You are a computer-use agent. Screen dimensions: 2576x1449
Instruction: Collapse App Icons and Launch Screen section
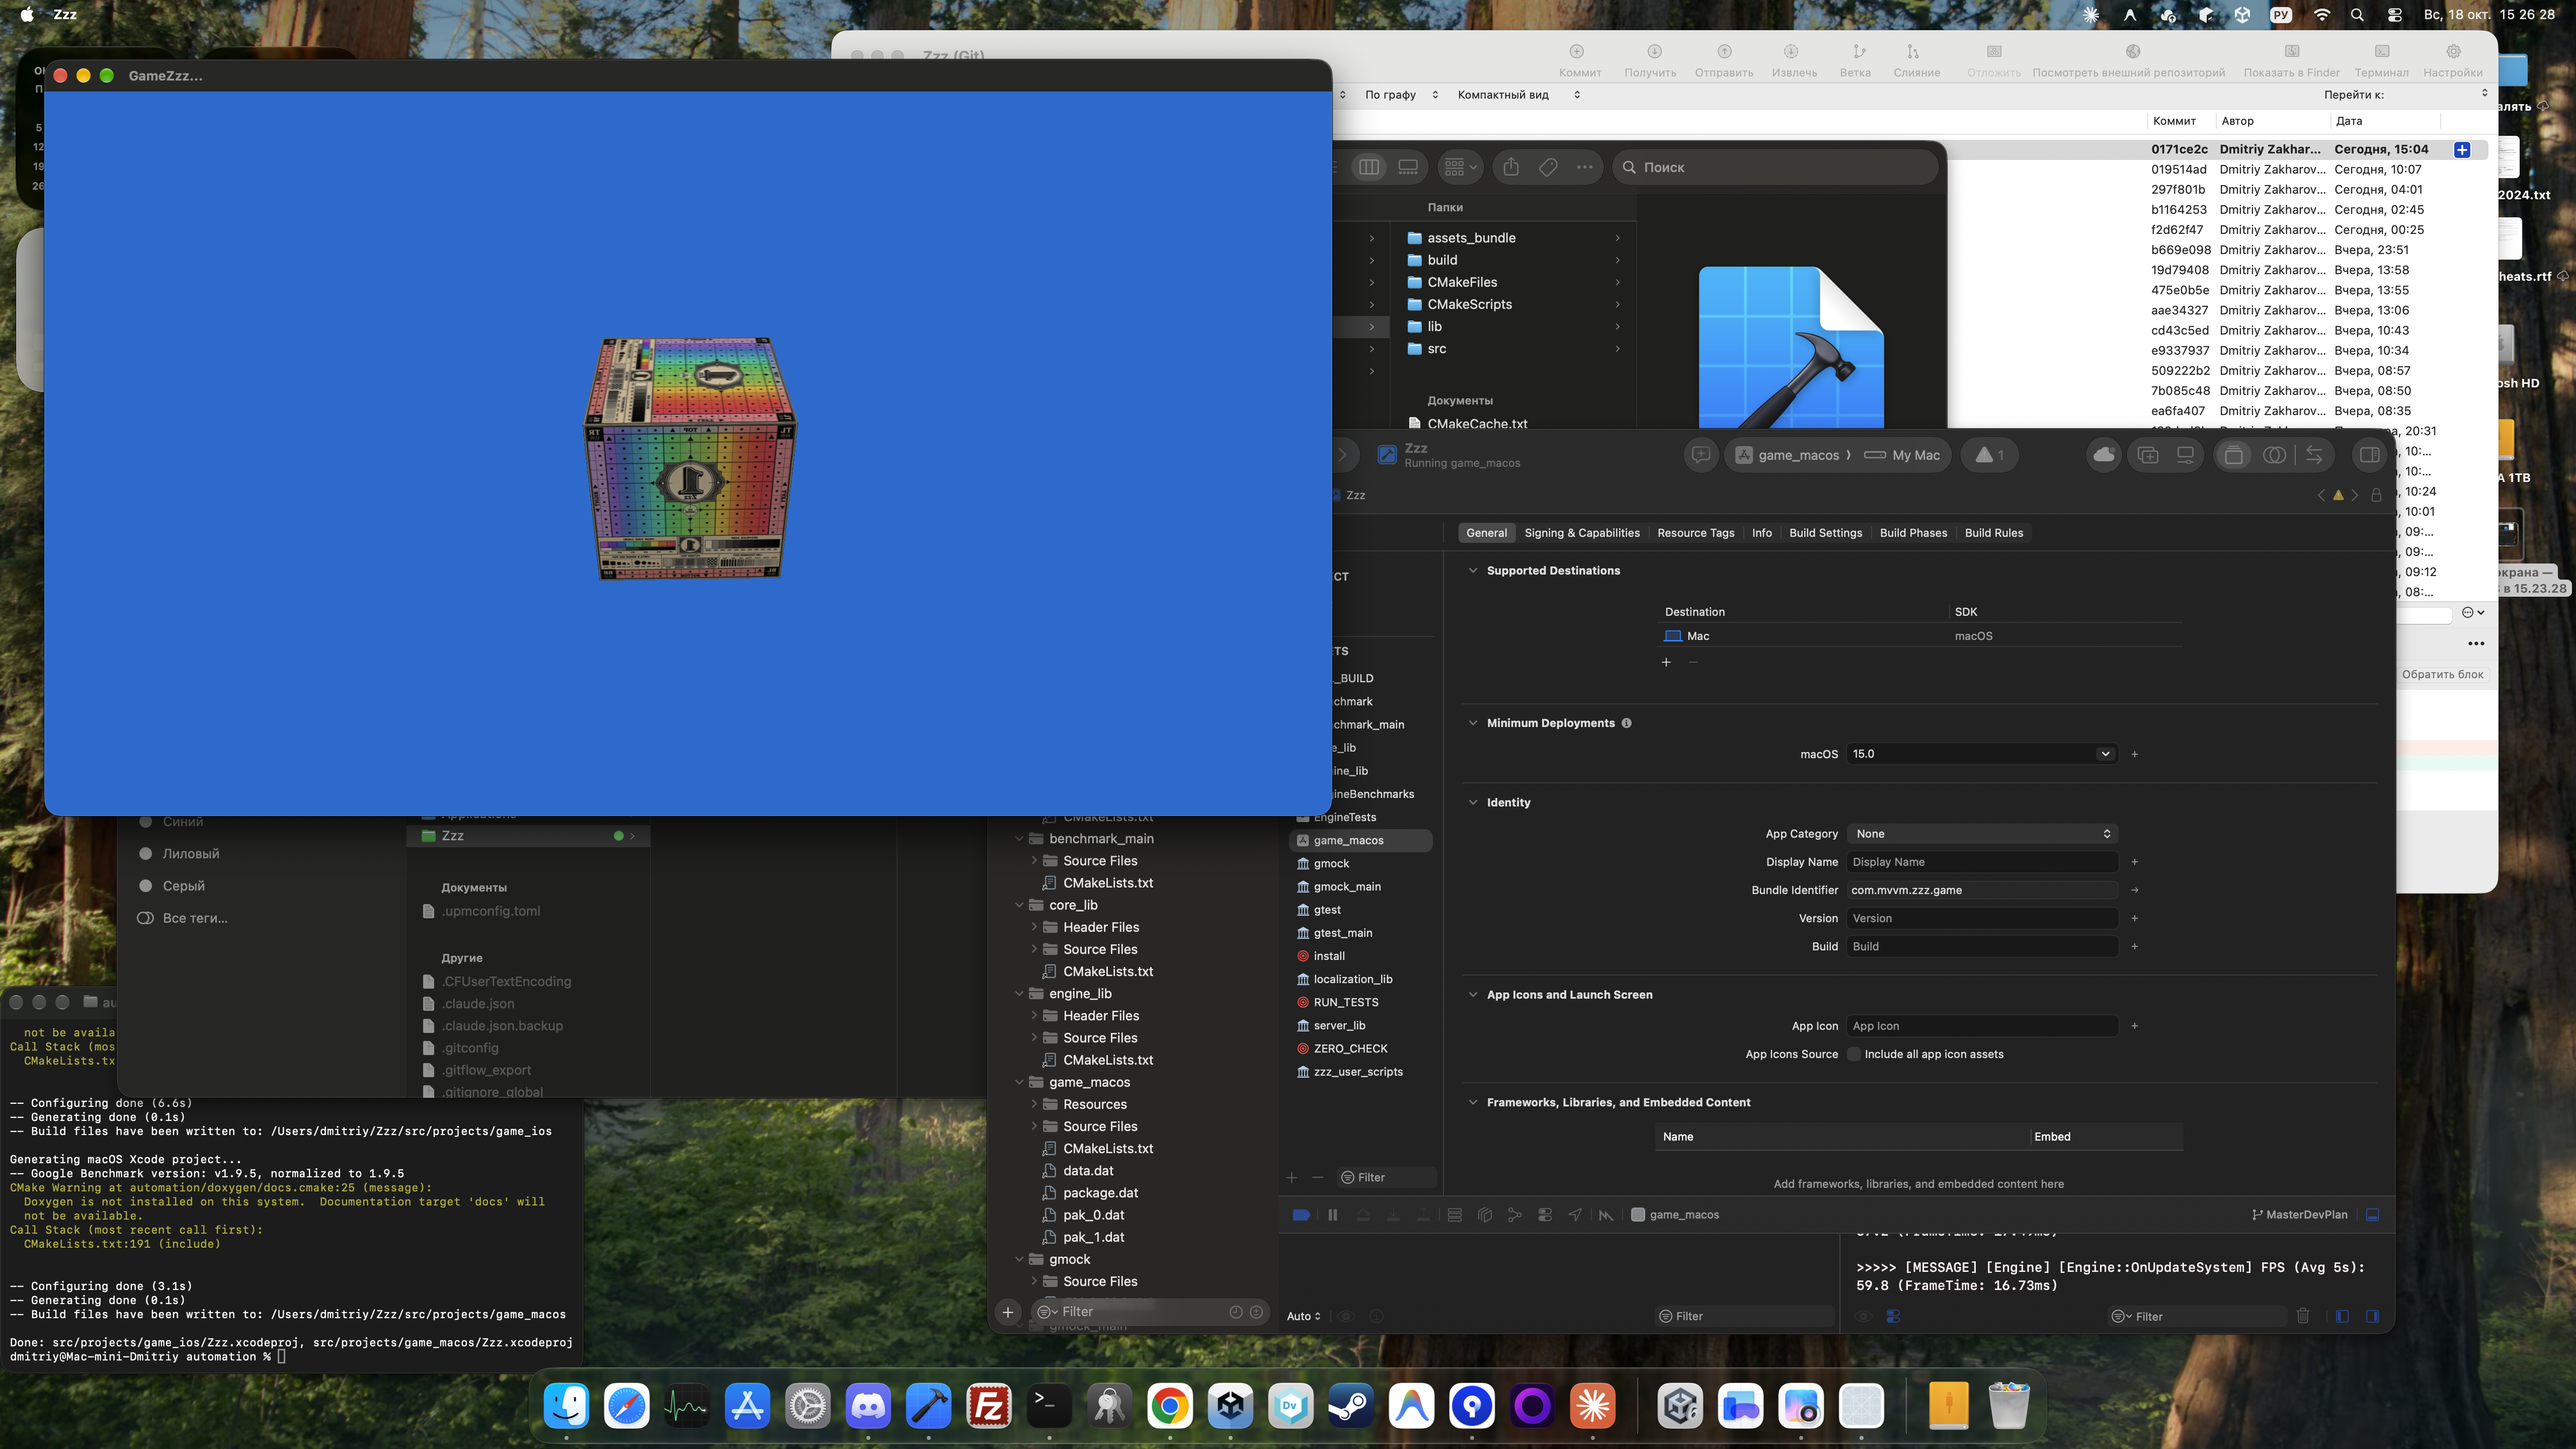(x=1472, y=994)
